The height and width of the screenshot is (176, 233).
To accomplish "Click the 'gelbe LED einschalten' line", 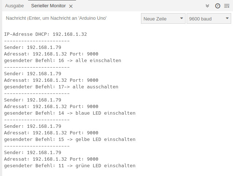I will click(x=70, y=139).
